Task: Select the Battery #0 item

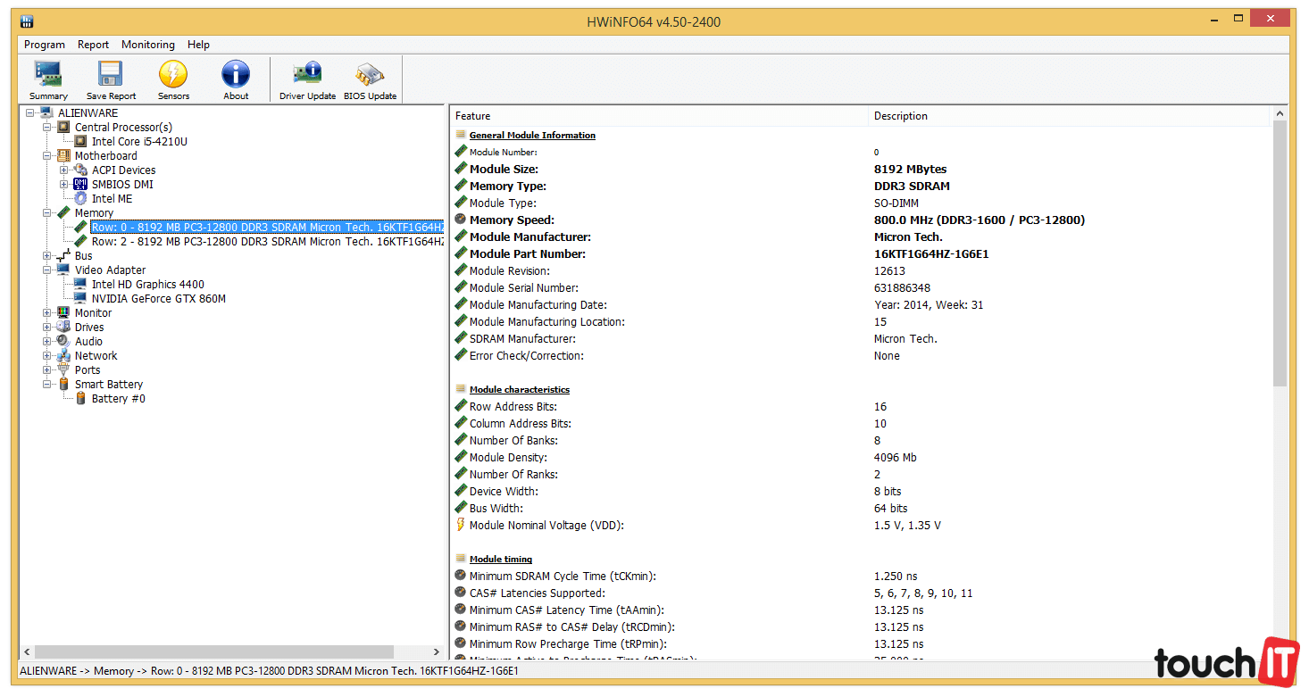Action: point(118,399)
